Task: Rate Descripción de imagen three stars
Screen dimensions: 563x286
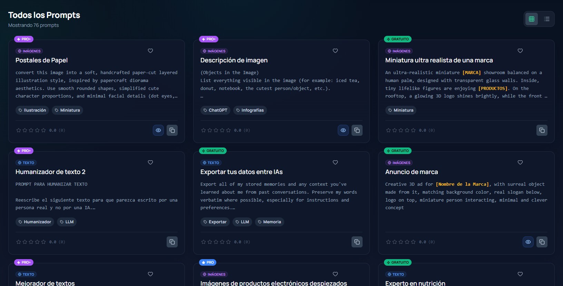Action: pos(216,130)
